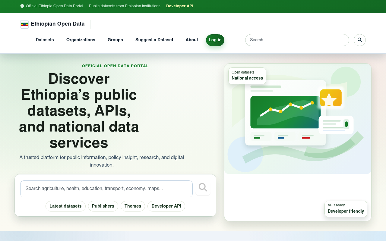Viewport: 386px width, 241px height.
Task: Click the Developer friendly badge
Action: coord(346,209)
